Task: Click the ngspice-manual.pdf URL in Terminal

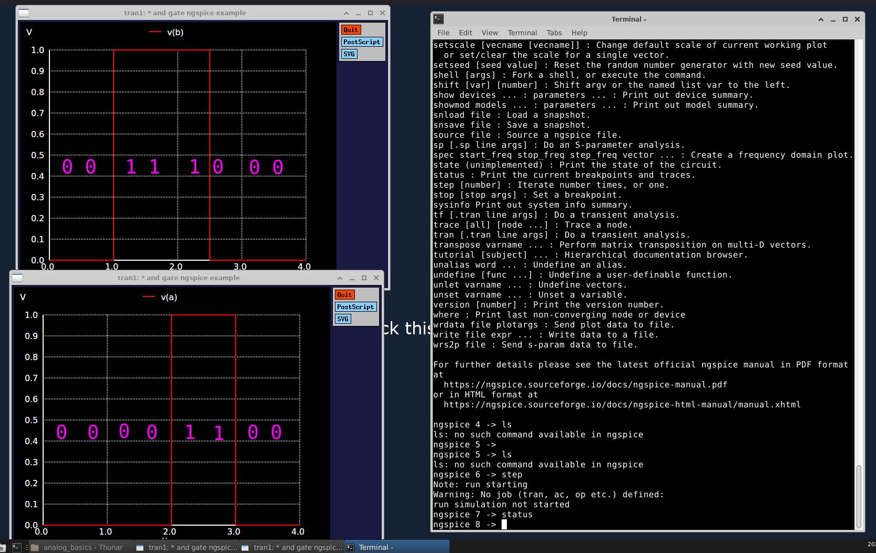Action: coord(585,385)
